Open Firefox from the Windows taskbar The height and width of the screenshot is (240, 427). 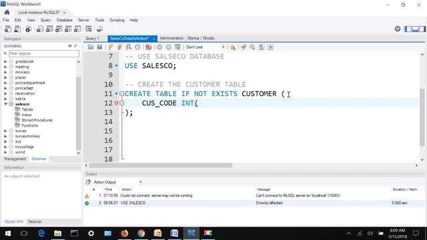point(124,233)
